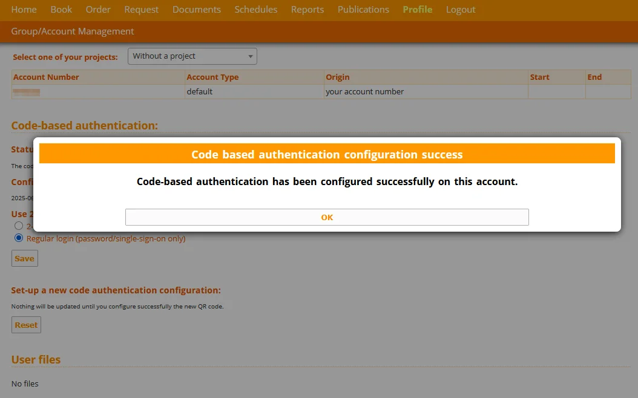Open the Home menu
This screenshot has width=638, height=398.
pyautogui.click(x=24, y=10)
